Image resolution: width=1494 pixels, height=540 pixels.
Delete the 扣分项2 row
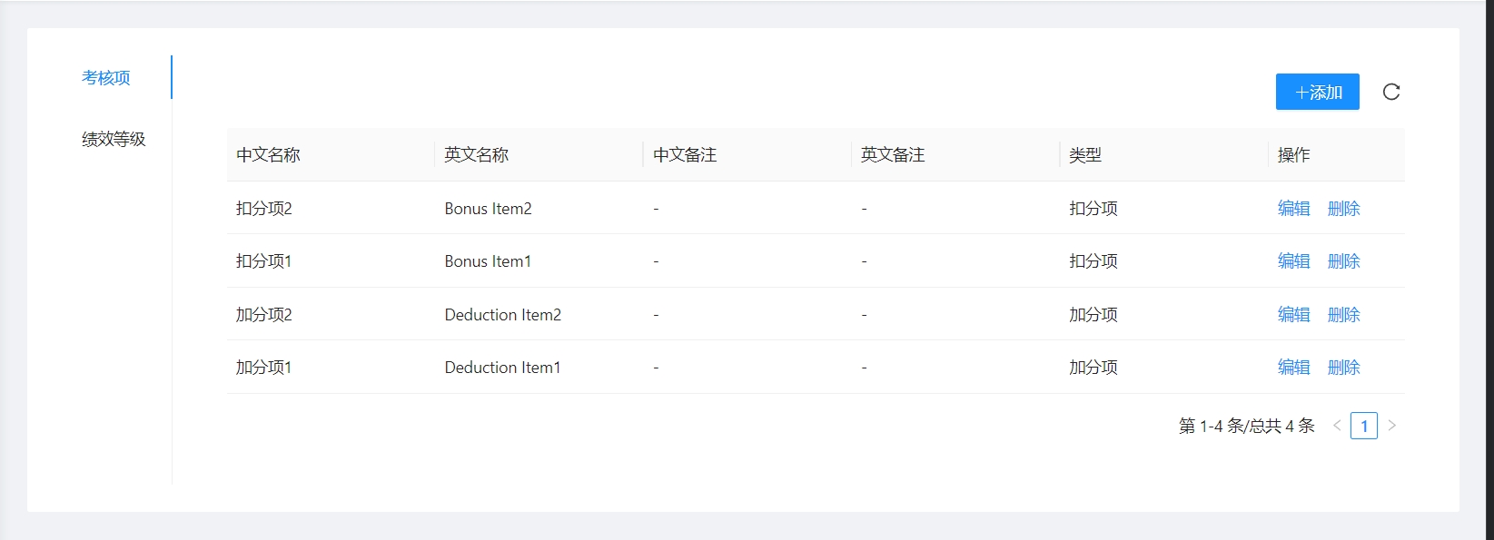(1343, 209)
